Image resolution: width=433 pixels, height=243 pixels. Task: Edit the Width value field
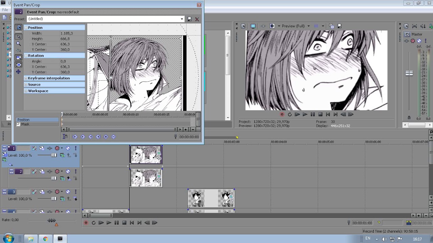[72, 33]
